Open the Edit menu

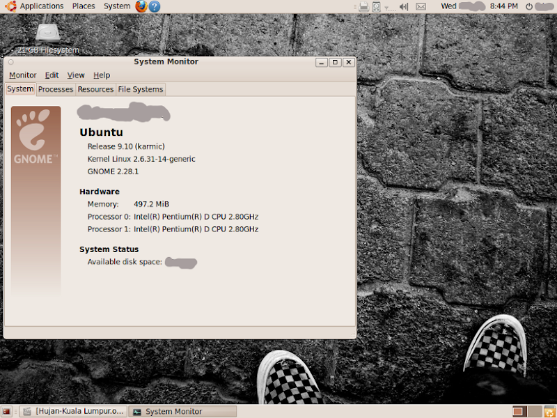tap(52, 75)
